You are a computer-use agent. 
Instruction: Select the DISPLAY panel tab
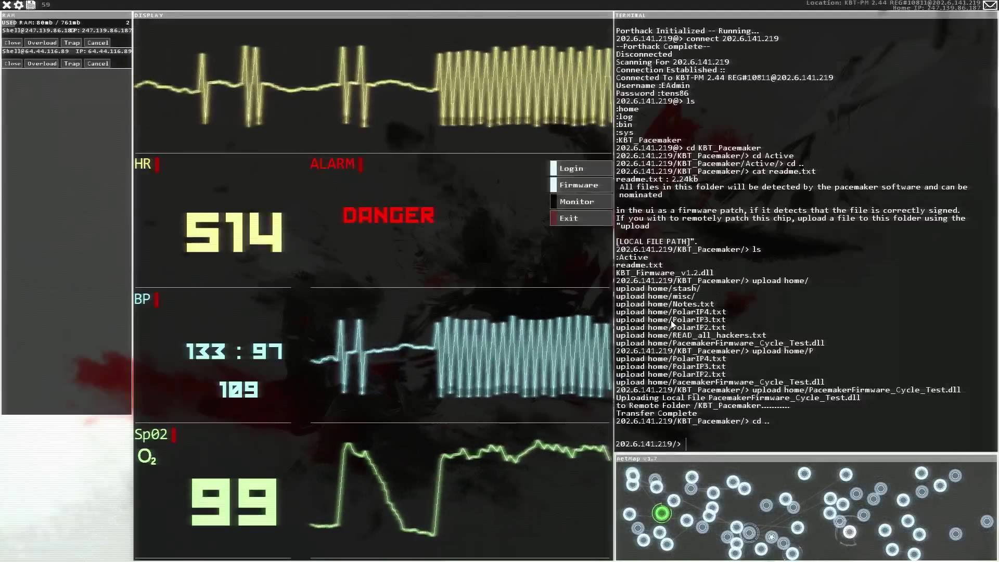[149, 15]
